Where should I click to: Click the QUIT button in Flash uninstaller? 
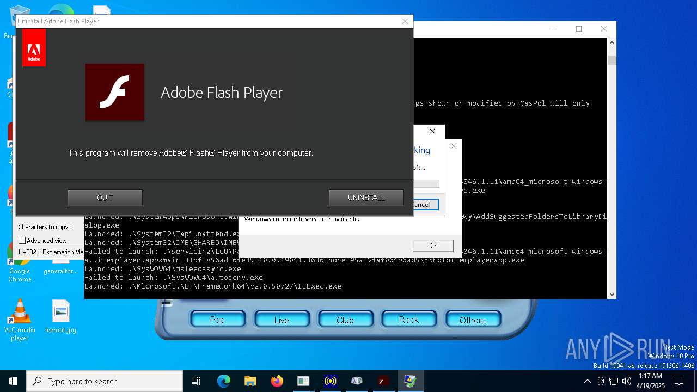[105, 198]
